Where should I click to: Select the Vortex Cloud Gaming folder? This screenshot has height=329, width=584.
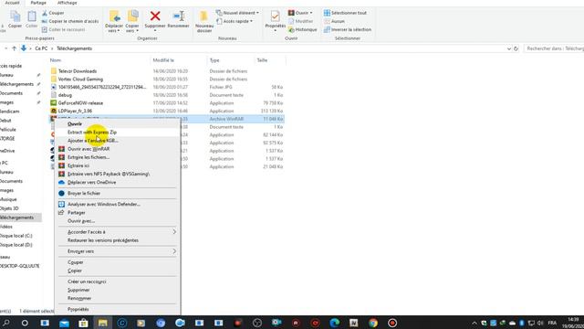pyautogui.click(x=80, y=80)
